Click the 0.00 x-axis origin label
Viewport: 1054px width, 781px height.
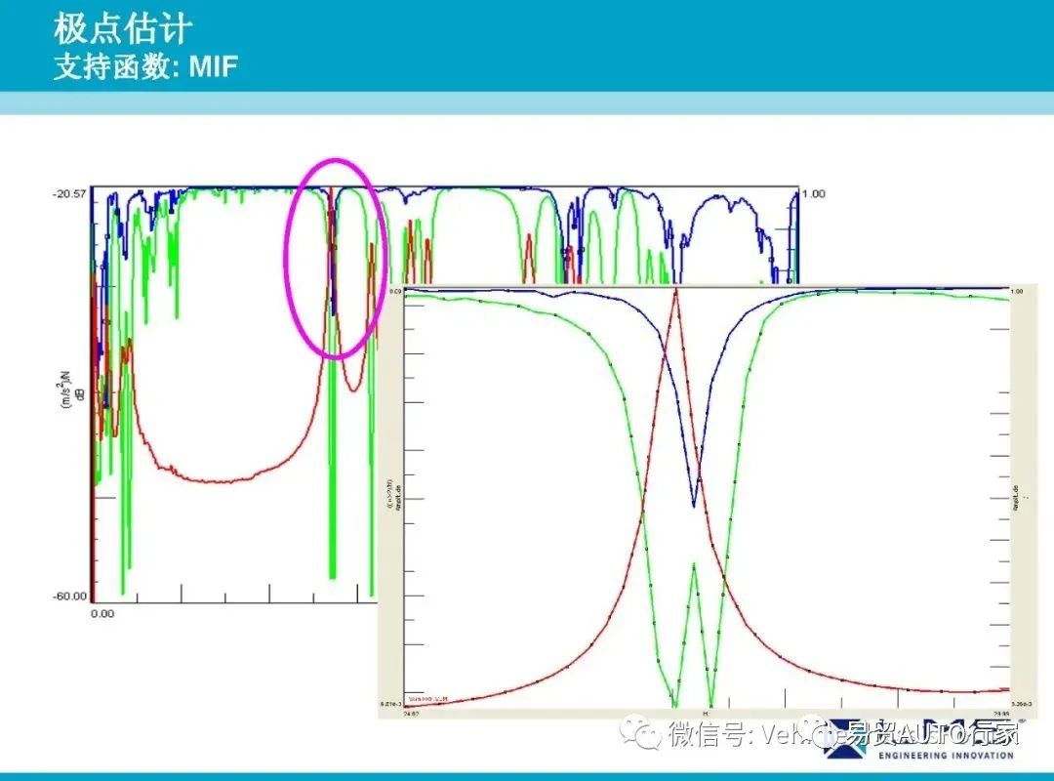tap(102, 613)
